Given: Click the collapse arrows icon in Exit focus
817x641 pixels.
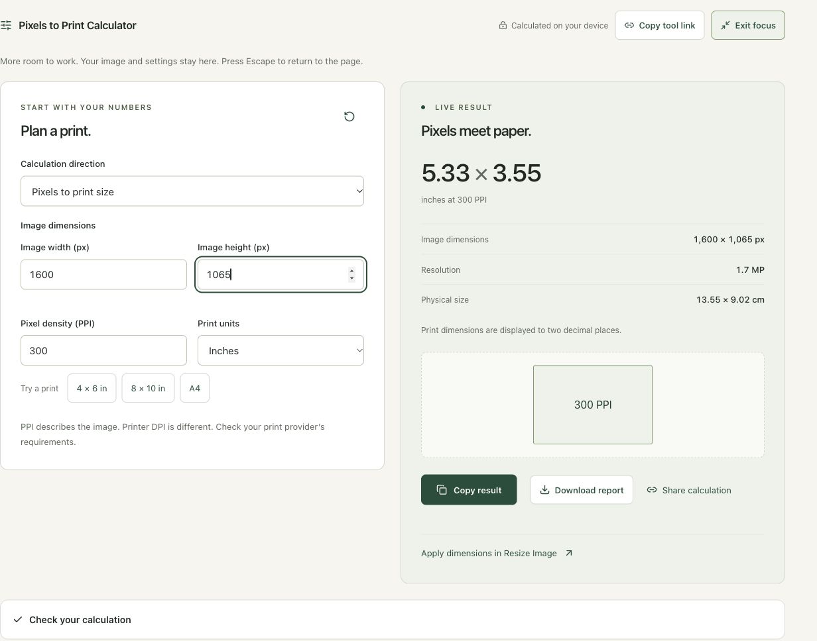Looking at the screenshot, I should point(725,25).
